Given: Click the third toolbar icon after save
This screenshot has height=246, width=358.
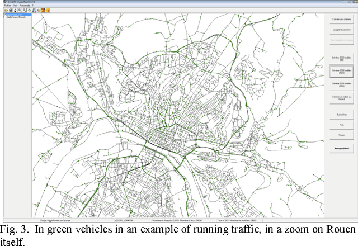Looking at the screenshot, I should (x=15, y=10).
